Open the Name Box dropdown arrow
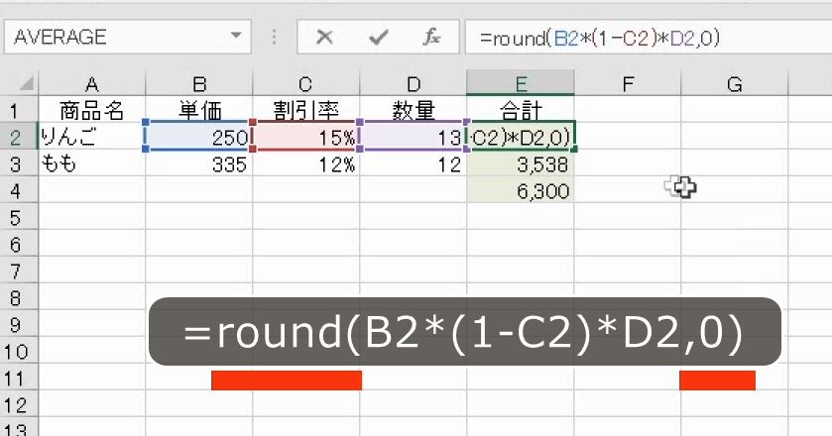 click(236, 37)
